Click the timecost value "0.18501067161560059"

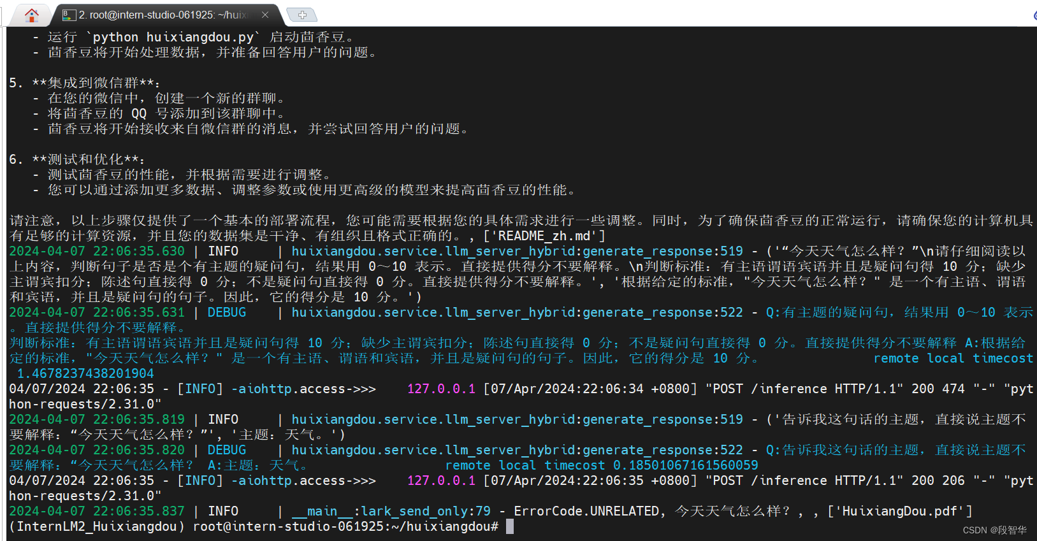pos(686,465)
